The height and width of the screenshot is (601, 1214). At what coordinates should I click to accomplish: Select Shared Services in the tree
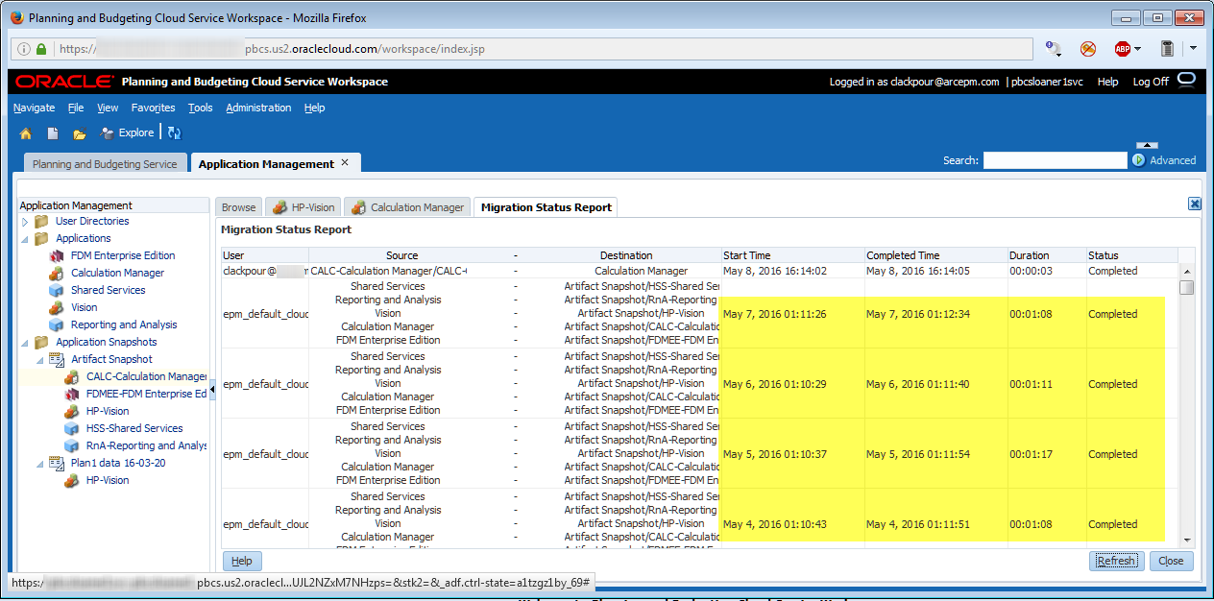[x=109, y=290]
